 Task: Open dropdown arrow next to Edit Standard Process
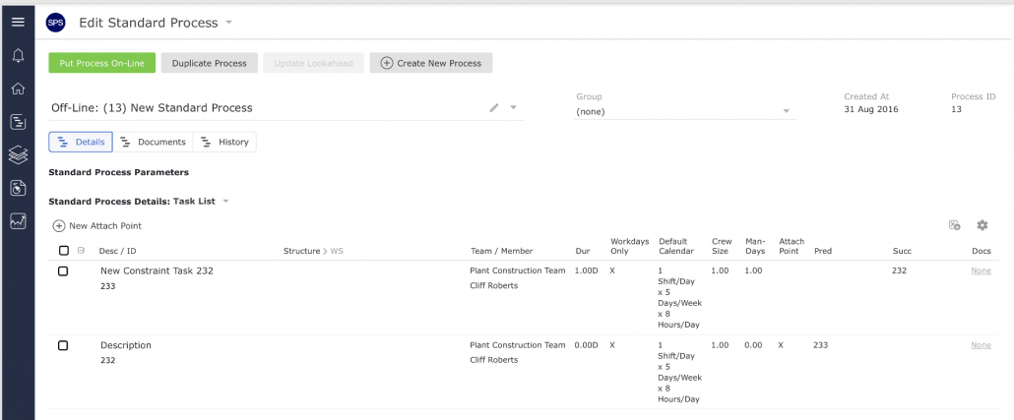point(228,23)
